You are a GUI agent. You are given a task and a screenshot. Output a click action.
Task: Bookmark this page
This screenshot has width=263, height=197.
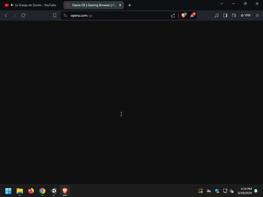[x=55, y=15]
